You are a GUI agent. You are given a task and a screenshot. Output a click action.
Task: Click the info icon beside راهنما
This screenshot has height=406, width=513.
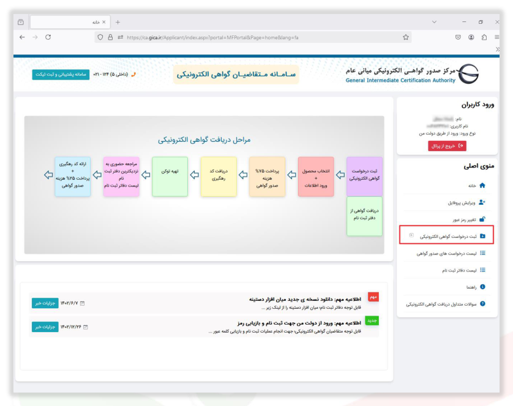(x=482, y=287)
